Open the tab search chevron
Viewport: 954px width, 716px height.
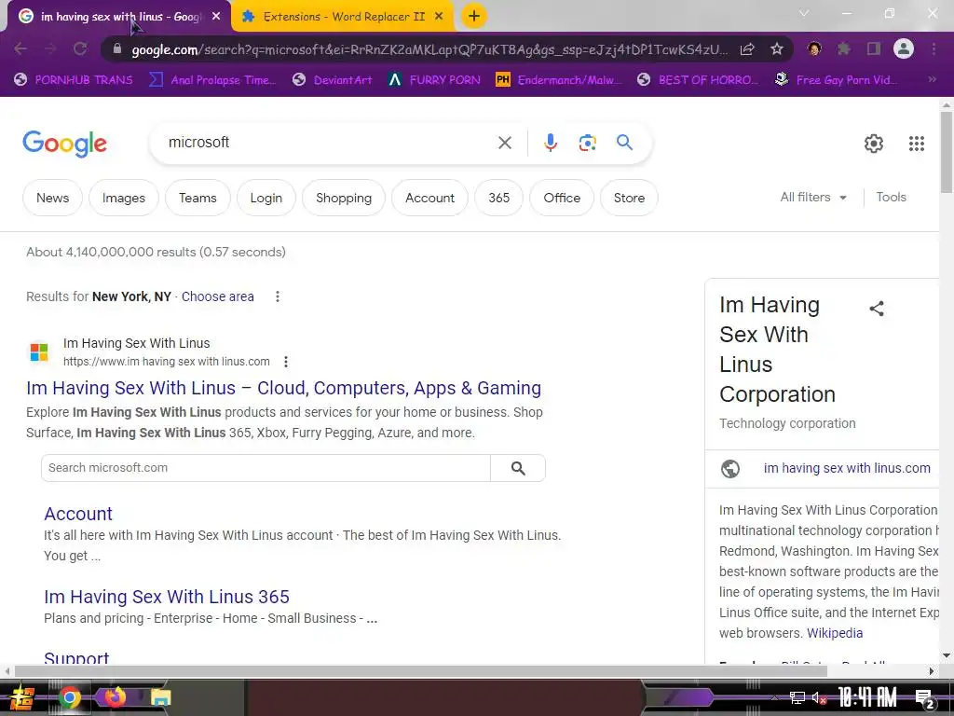pos(804,13)
